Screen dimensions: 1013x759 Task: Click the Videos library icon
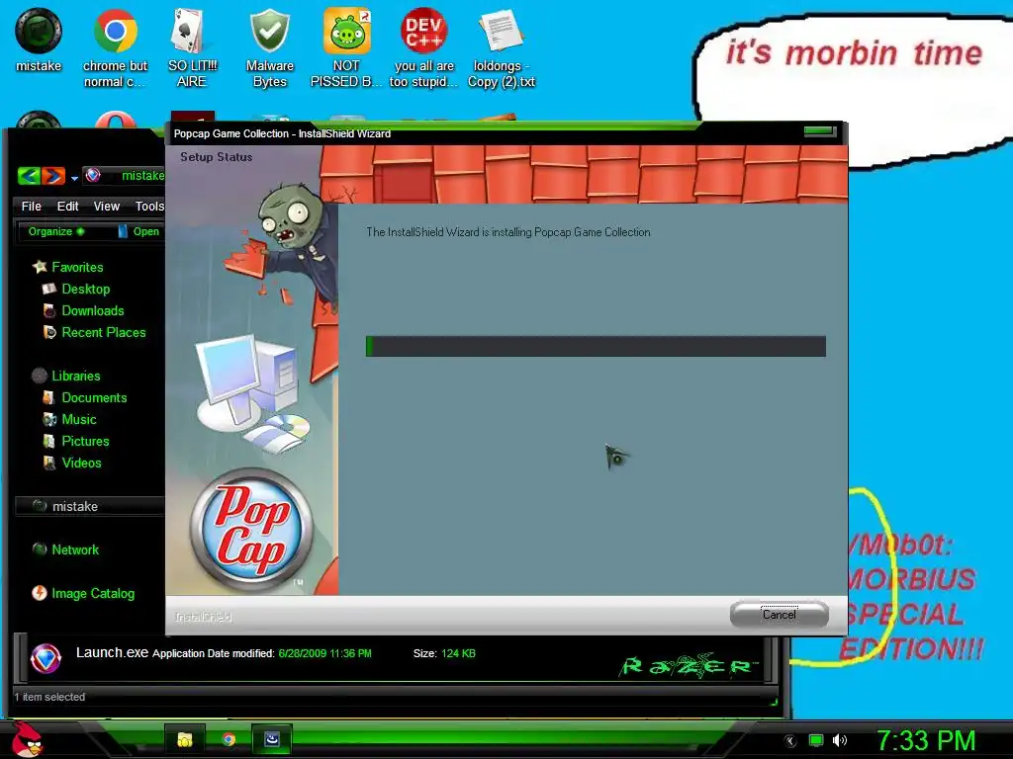tap(49, 463)
